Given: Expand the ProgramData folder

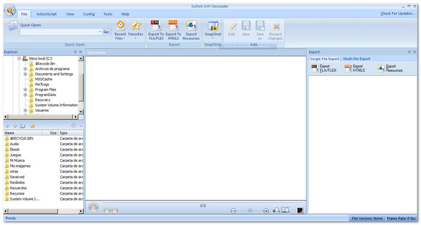Looking at the screenshot, I should pyautogui.click(x=25, y=95).
